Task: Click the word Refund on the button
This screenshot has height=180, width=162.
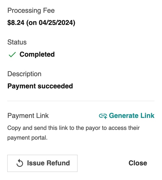Action: pos(58,163)
